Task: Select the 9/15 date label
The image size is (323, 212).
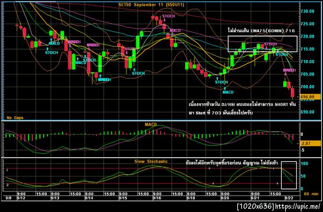Action: 123,198
